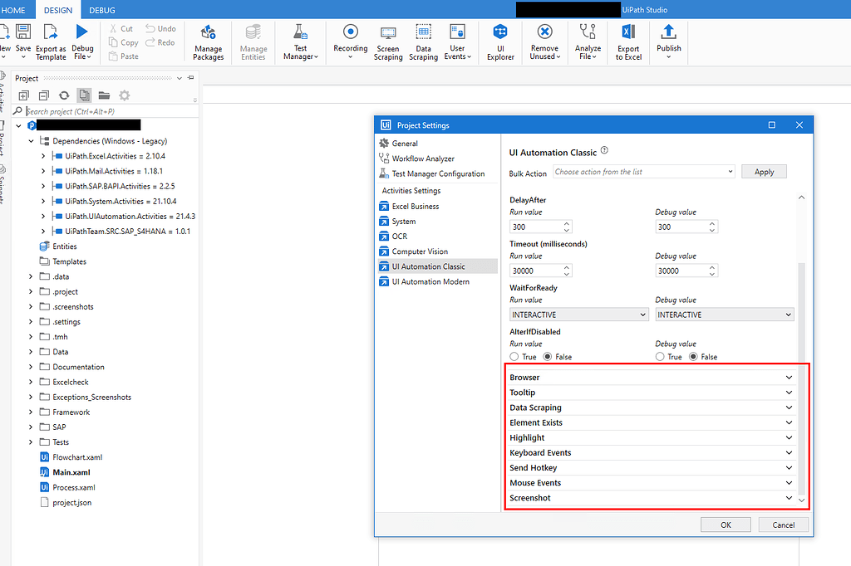Expand the Browser settings section
Image resolution: width=851 pixels, height=566 pixels.
click(786, 377)
